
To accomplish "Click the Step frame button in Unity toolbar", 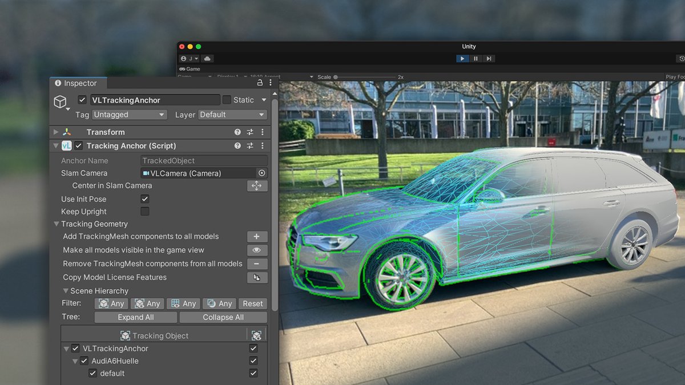I will (x=489, y=58).
